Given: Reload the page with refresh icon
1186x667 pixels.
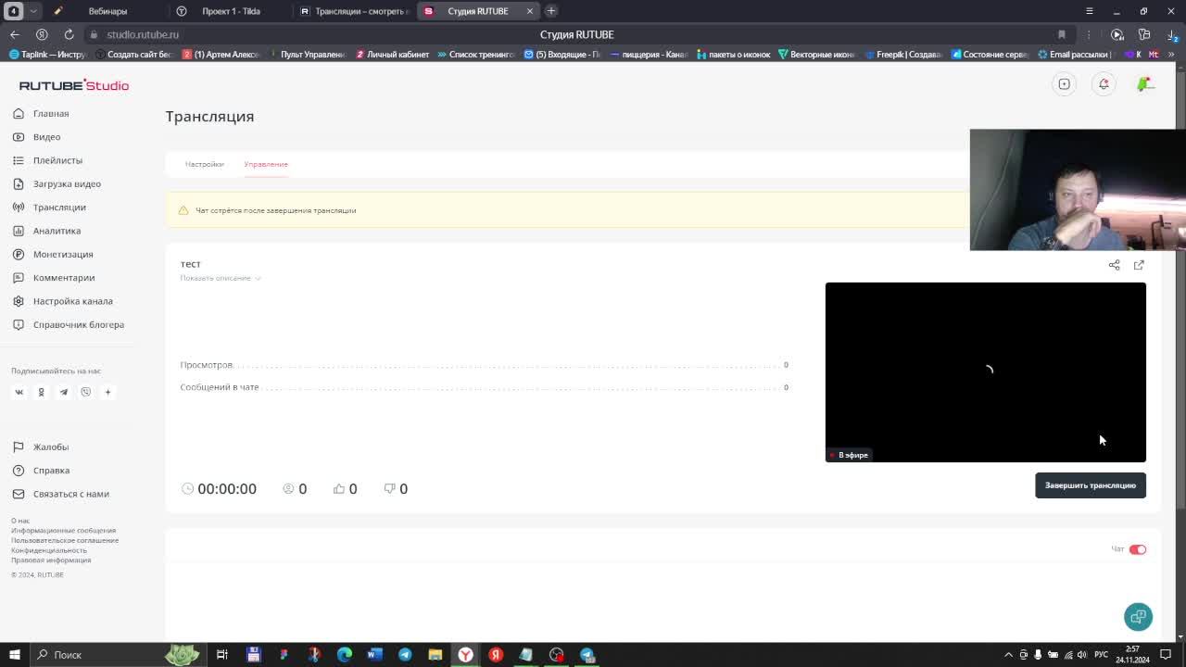Looking at the screenshot, I should pyautogui.click(x=69, y=34).
